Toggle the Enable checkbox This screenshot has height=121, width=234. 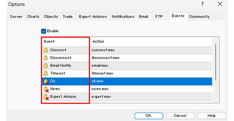[43, 31]
